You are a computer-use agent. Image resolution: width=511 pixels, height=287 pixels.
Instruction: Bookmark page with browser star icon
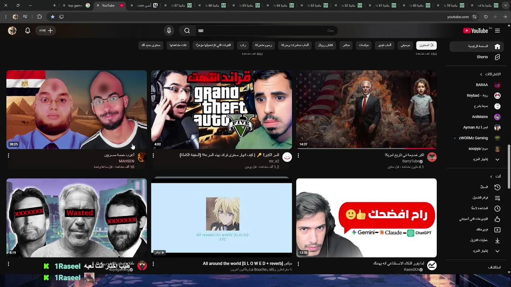(52, 17)
